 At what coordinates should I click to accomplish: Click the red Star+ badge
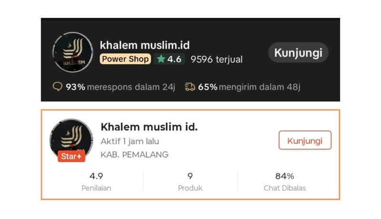71,156
